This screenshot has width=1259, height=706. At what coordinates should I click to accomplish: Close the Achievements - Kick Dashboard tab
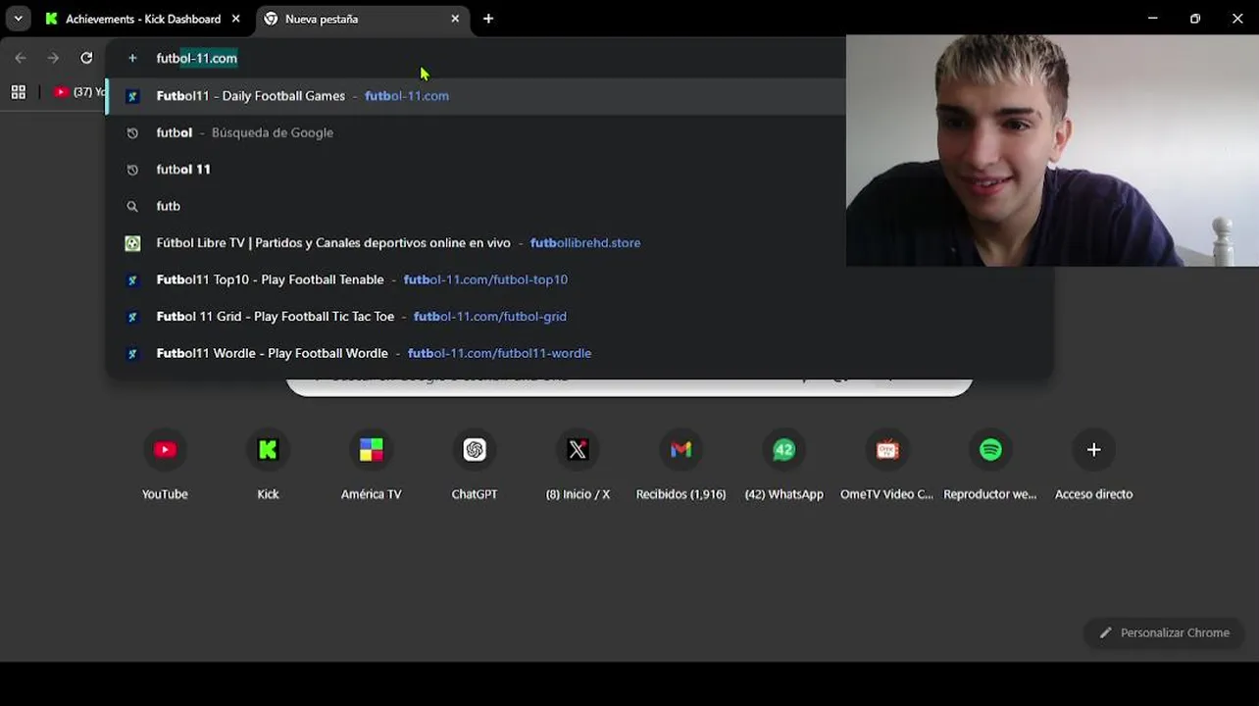coord(235,19)
